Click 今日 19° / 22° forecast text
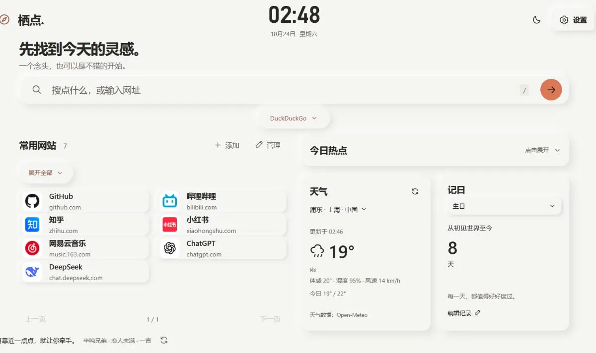Image resolution: width=596 pixels, height=353 pixels. tap(327, 294)
